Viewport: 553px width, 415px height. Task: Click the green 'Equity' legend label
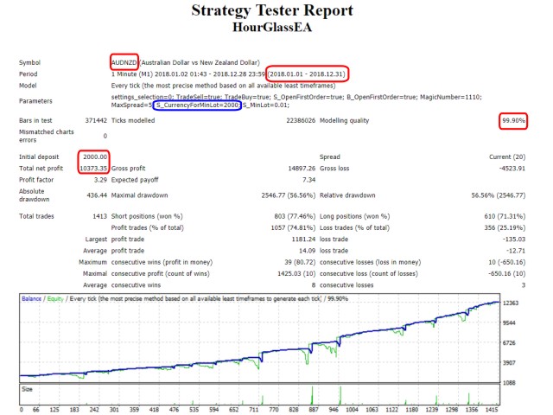coord(55,299)
